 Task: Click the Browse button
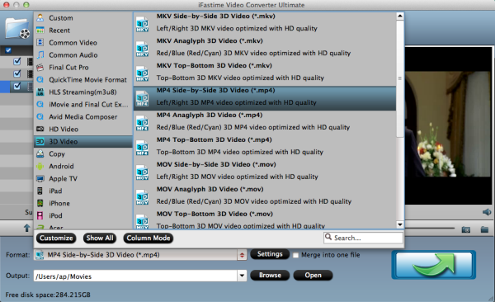(270, 275)
